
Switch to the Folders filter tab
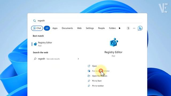click(x=112, y=28)
